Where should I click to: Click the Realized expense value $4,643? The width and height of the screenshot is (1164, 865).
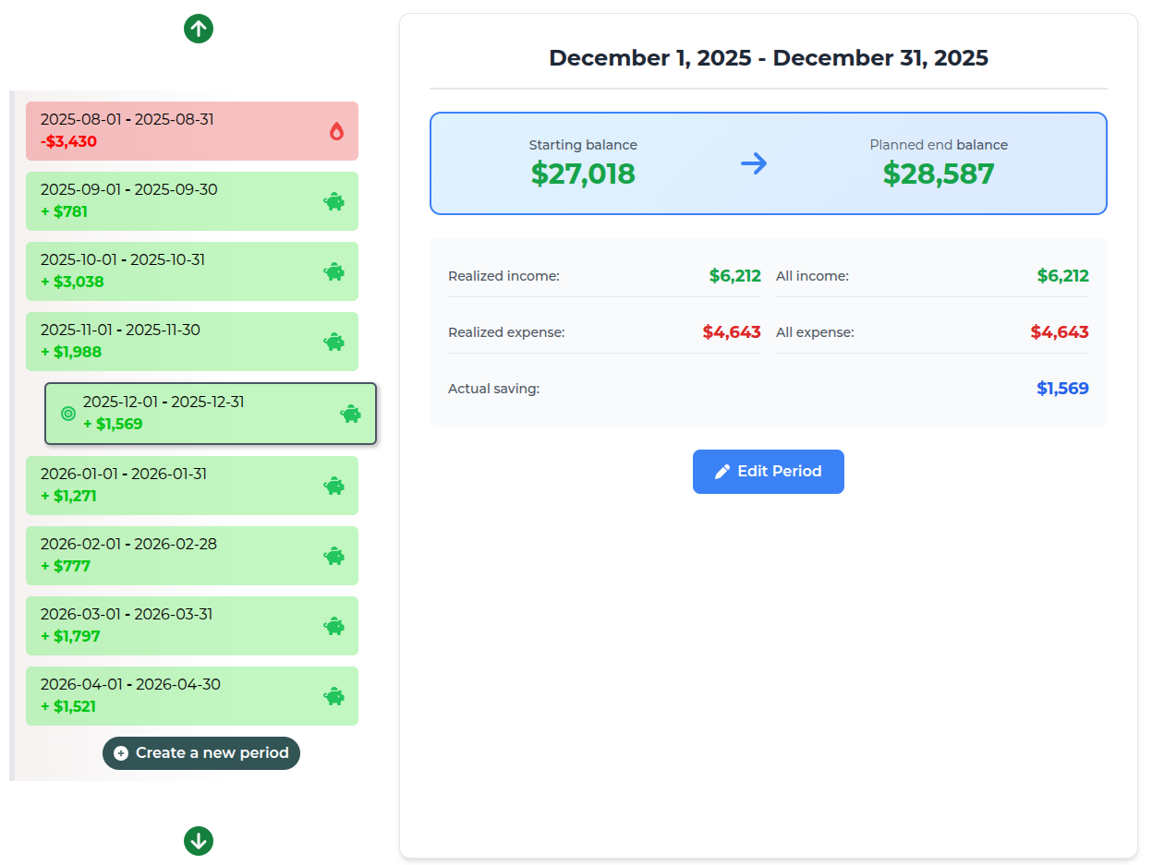(733, 331)
